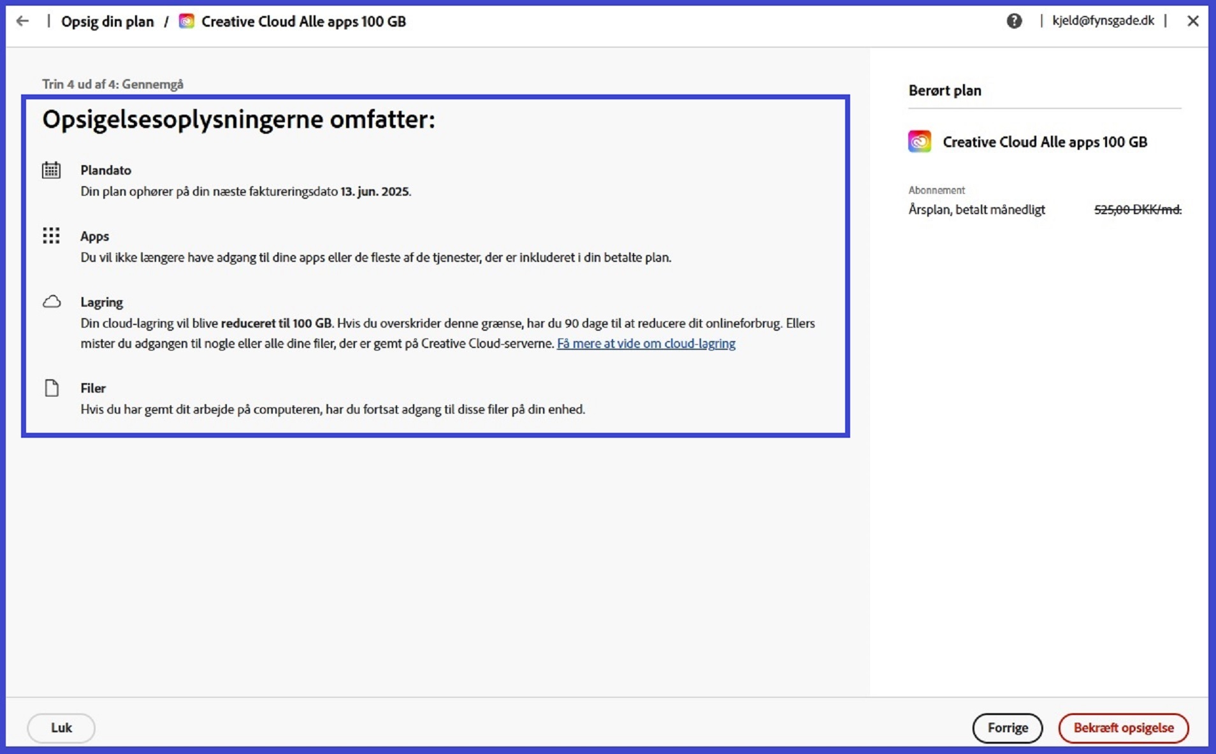The image size is (1216, 754).
Task: Confirm cancellation with Bekræft opsigelse
Action: 1124,728
